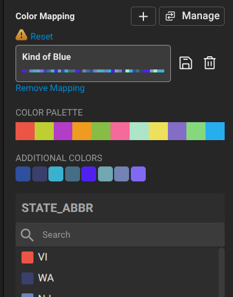Pick the pink color in the palette
This screenshot has width=233, height=297.
120,131
